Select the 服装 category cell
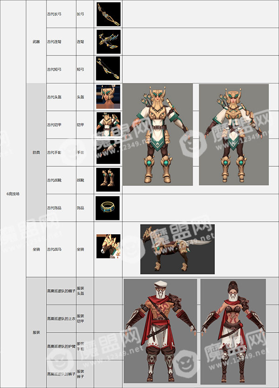Screen dimensions: 279x388 pyautogui.click(x=36, y=333)
